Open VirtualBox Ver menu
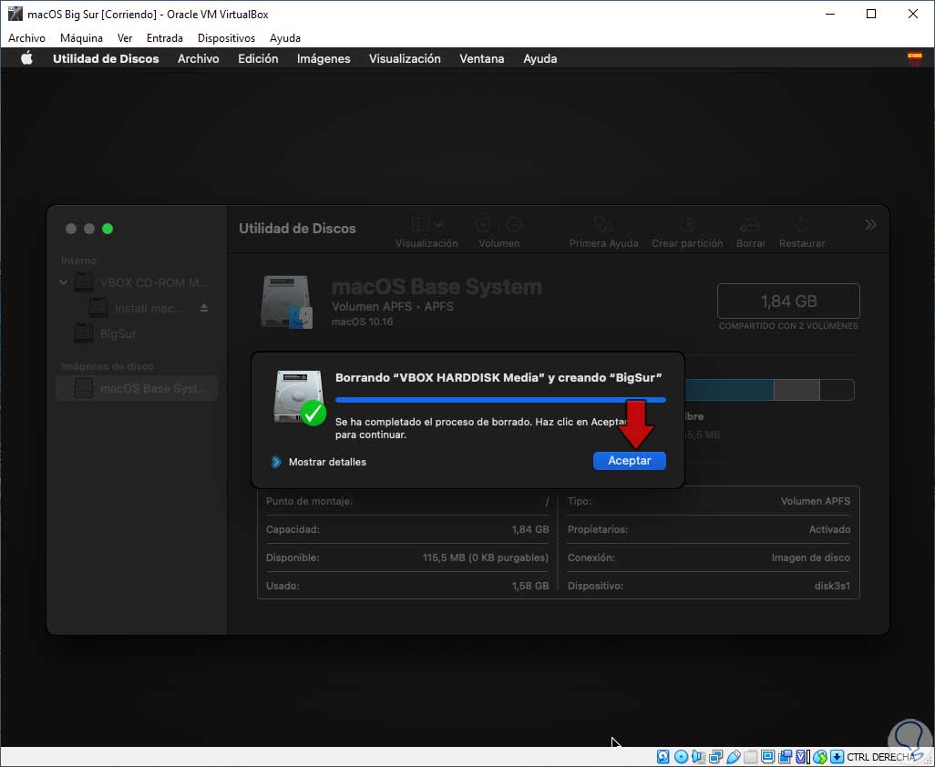Image resolution: width=935 pixels, height=767 pixels. (125, 38)
